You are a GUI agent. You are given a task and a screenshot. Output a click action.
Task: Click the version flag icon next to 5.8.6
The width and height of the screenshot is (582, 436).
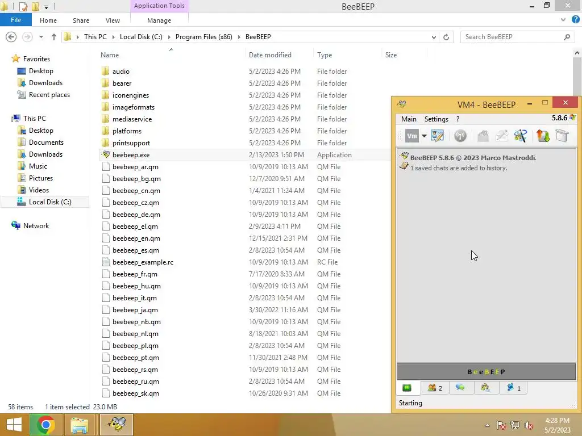tap(572, 118)
